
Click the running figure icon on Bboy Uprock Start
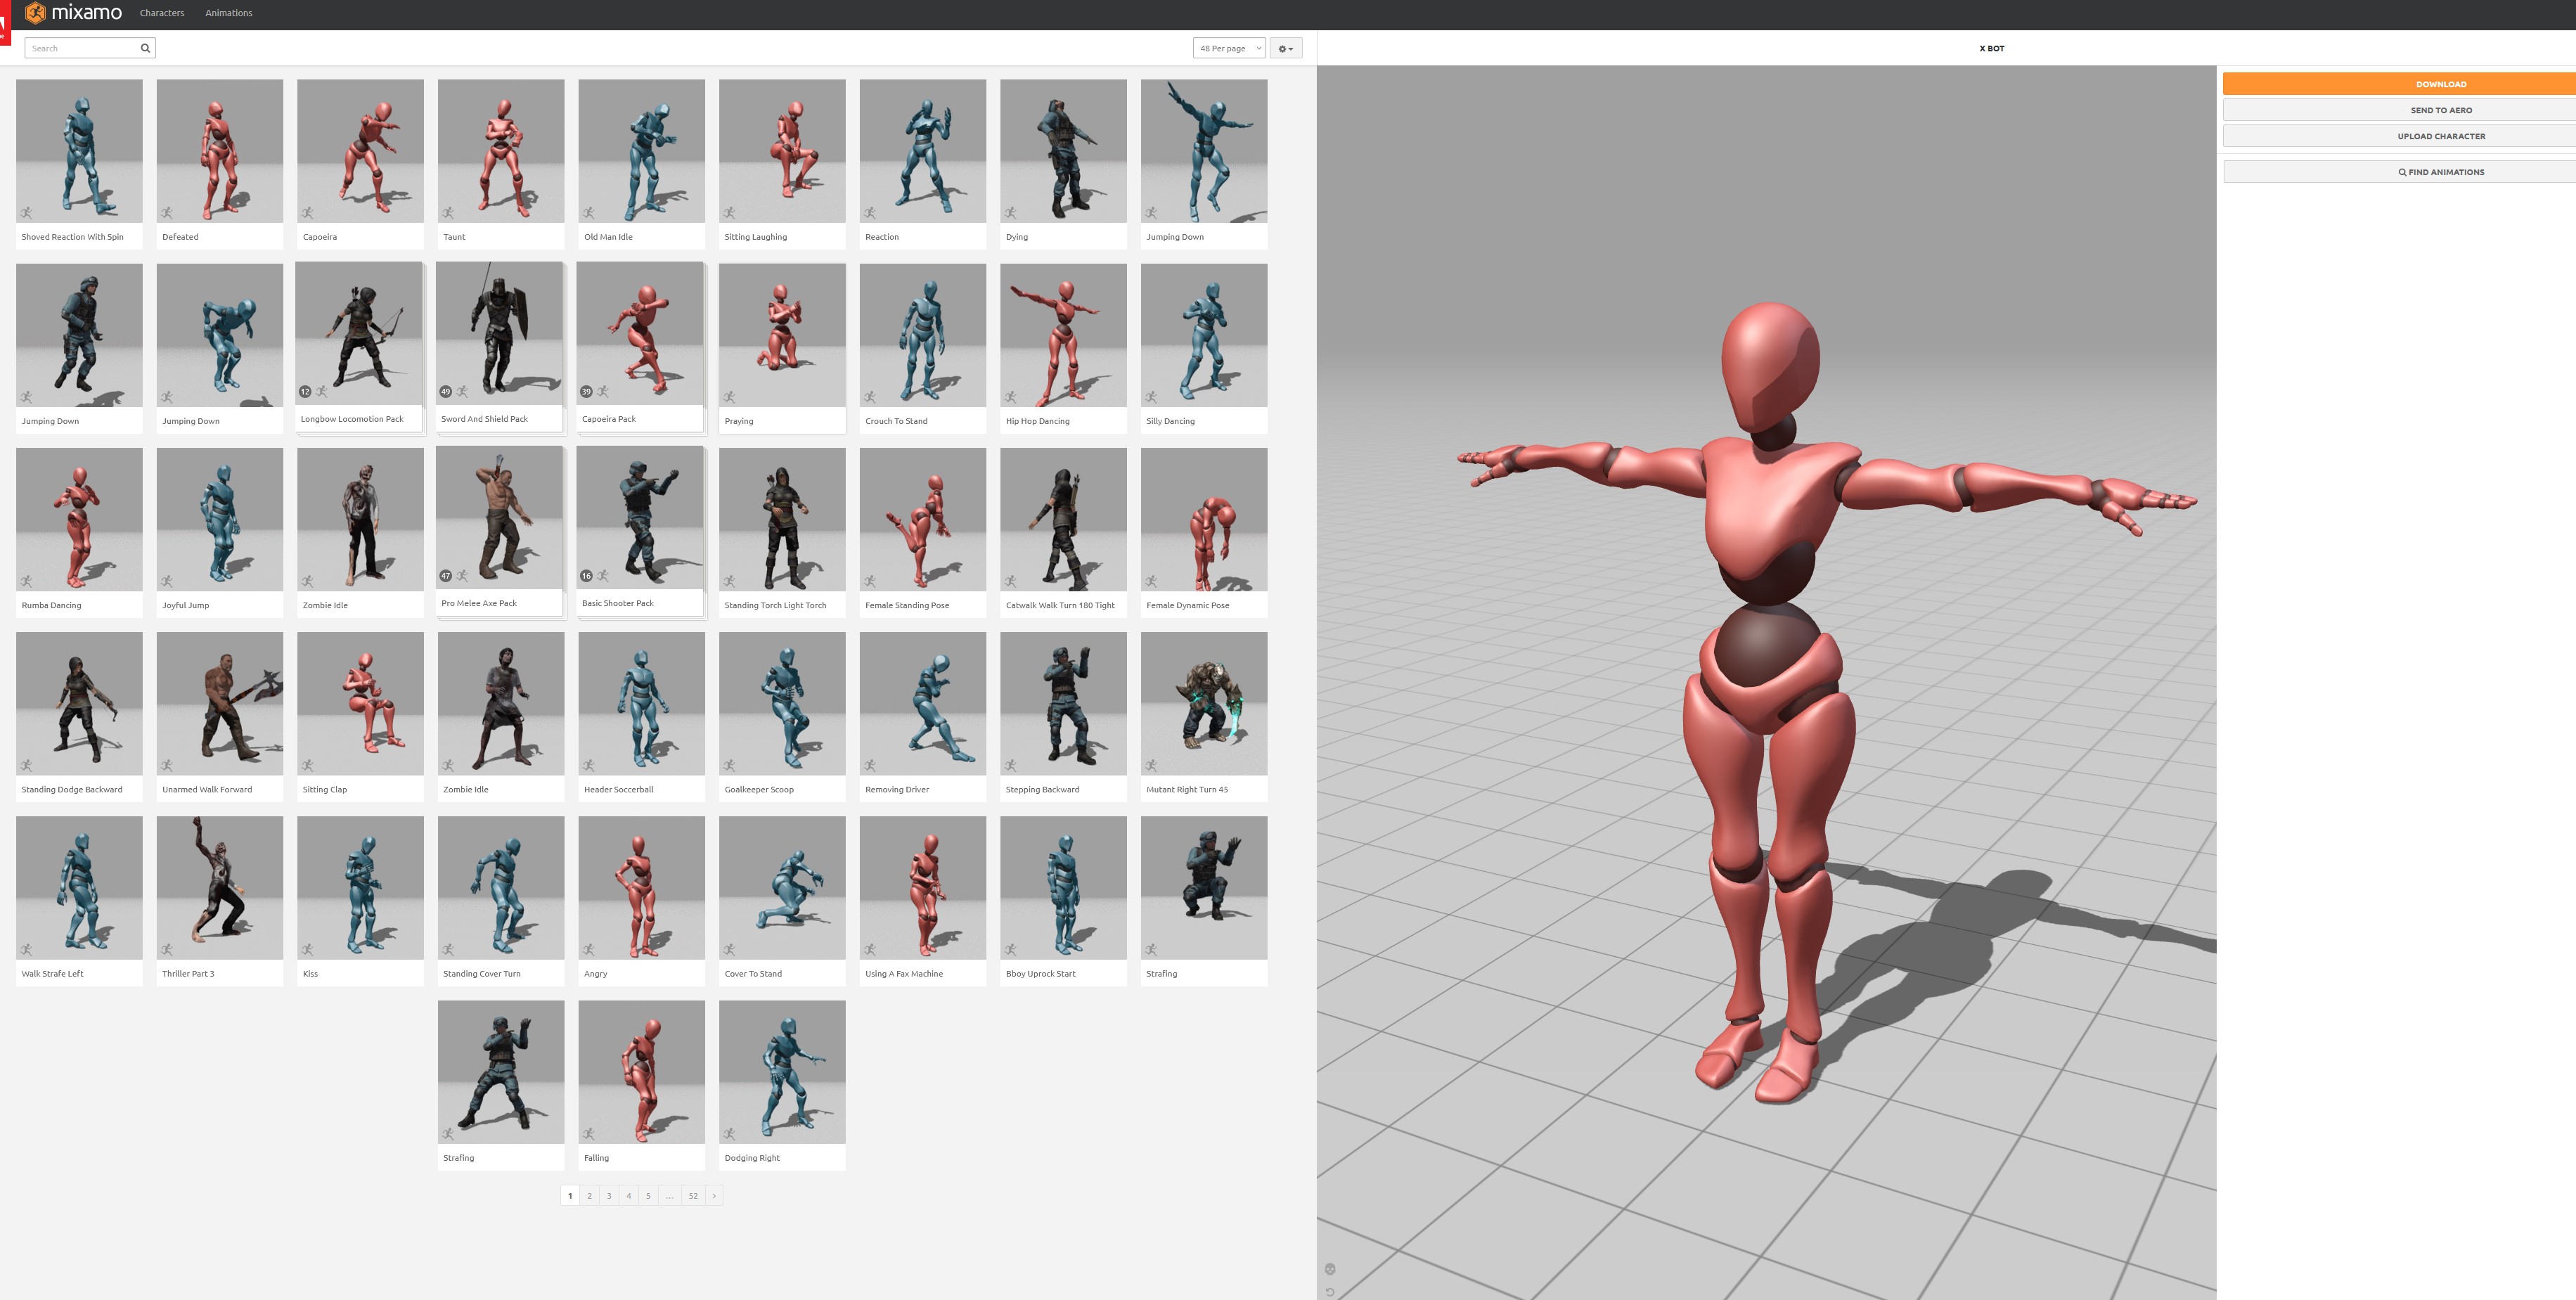click(x=1011, y=949)
